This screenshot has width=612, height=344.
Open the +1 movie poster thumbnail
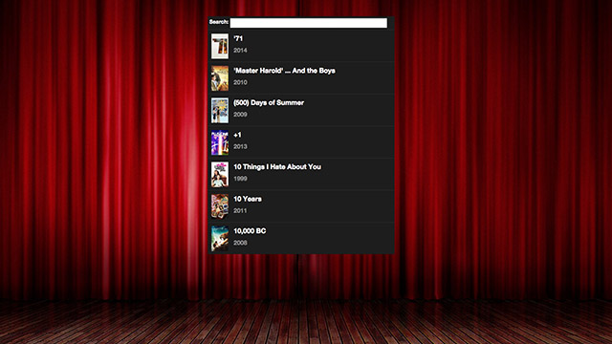click(220, 142)
